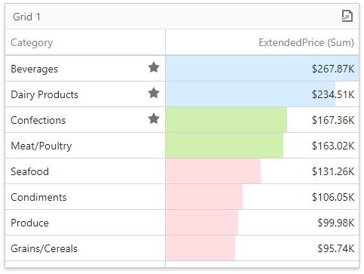
Task: Select the Confections category cell
Action: point(85,120)
